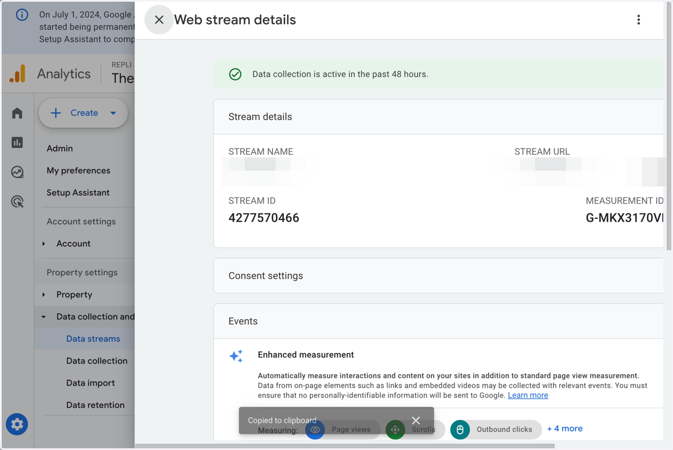This screenshot has width=673, height=450.
Task: Open Setup Assistant
Action: pos(78,192)
